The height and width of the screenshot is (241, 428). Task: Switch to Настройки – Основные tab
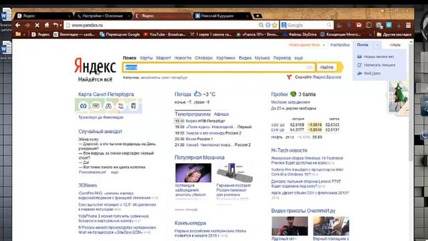102,16
